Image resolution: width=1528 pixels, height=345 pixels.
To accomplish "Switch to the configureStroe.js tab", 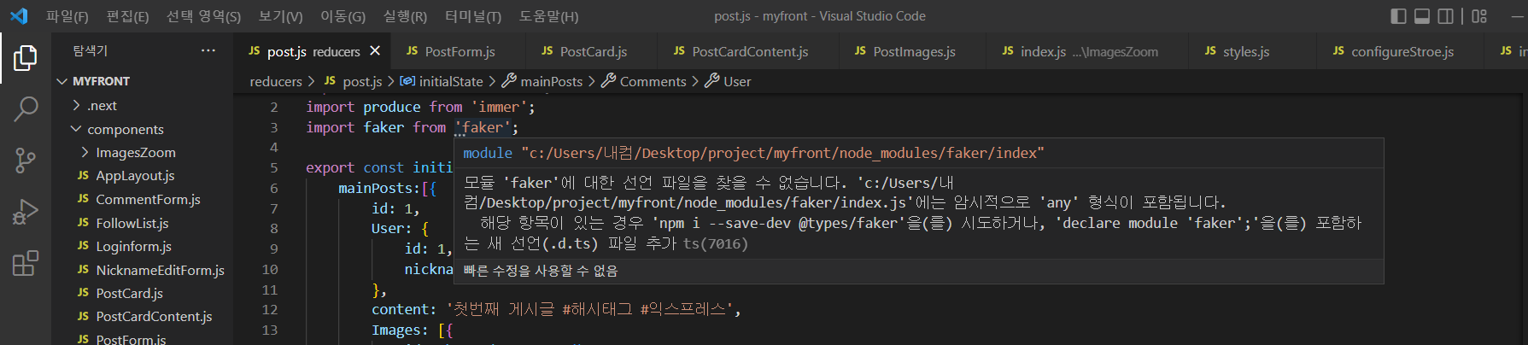I will (1402, 51).
